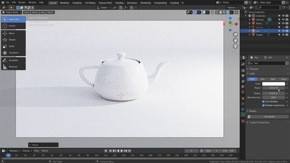Open the light Color swatch

[x=274, y=84]
